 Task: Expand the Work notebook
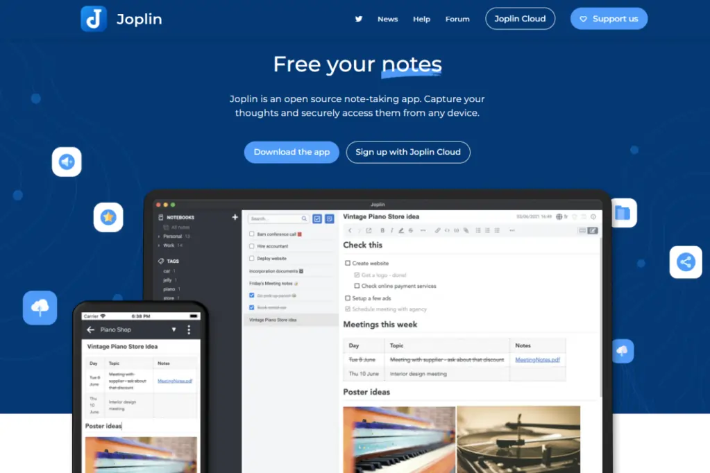159,246
